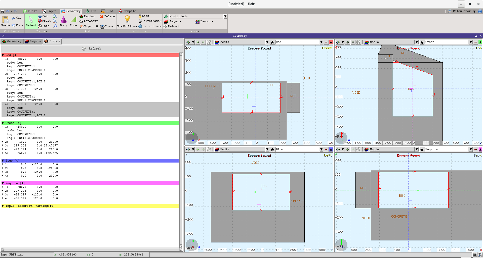
Task: Open the Layer dropdown
Action: coord(173,22)
